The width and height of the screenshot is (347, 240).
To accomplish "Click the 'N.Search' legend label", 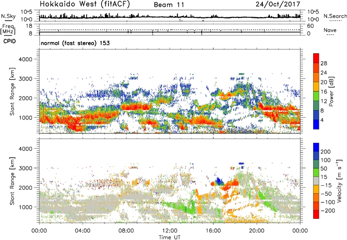I will (x=335, y=16).
